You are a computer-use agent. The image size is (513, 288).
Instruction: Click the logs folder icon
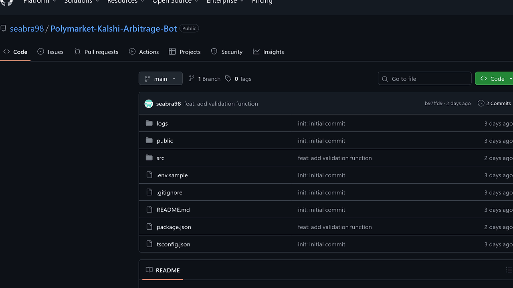(x=149, y=123)
